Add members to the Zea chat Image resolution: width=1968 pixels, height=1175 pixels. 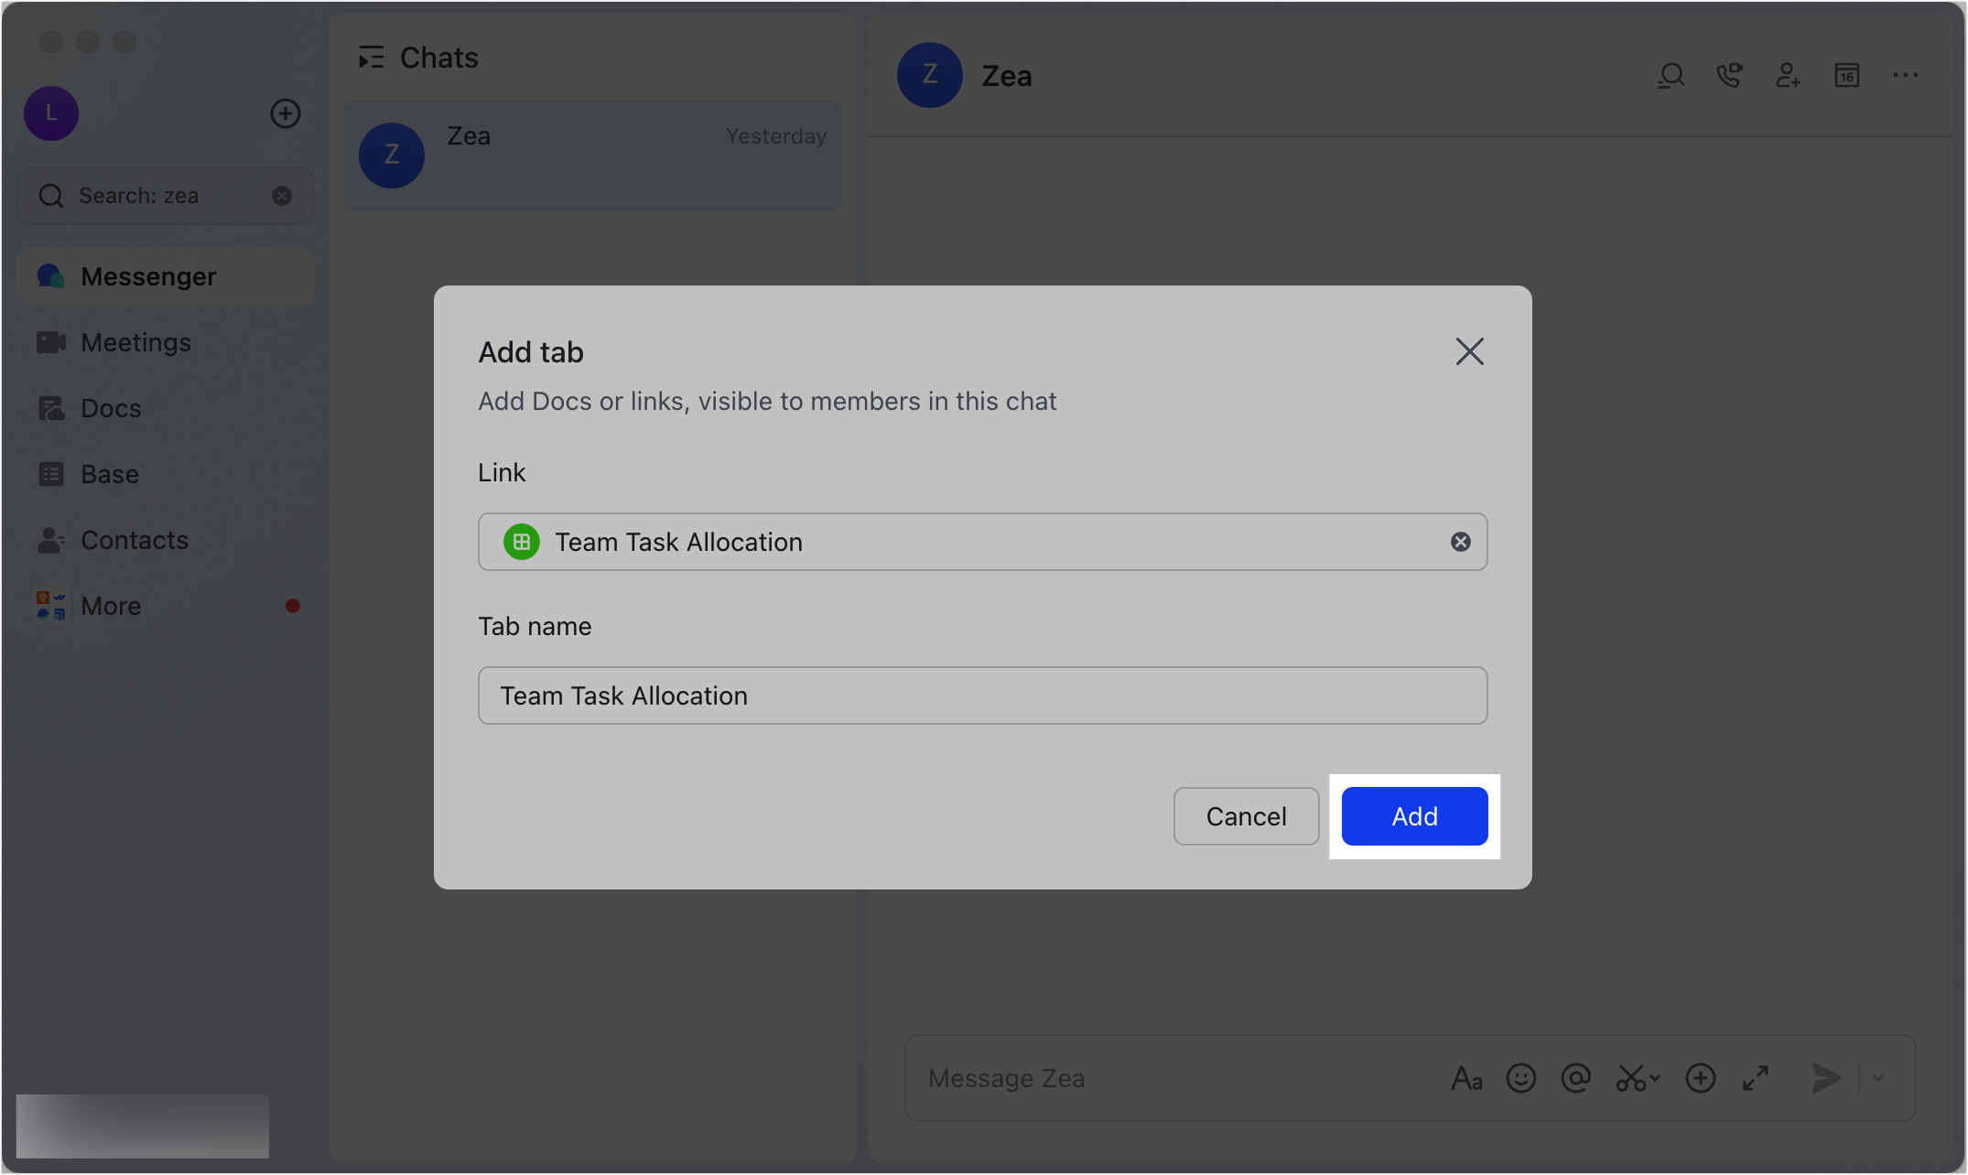pos(1788,76)
